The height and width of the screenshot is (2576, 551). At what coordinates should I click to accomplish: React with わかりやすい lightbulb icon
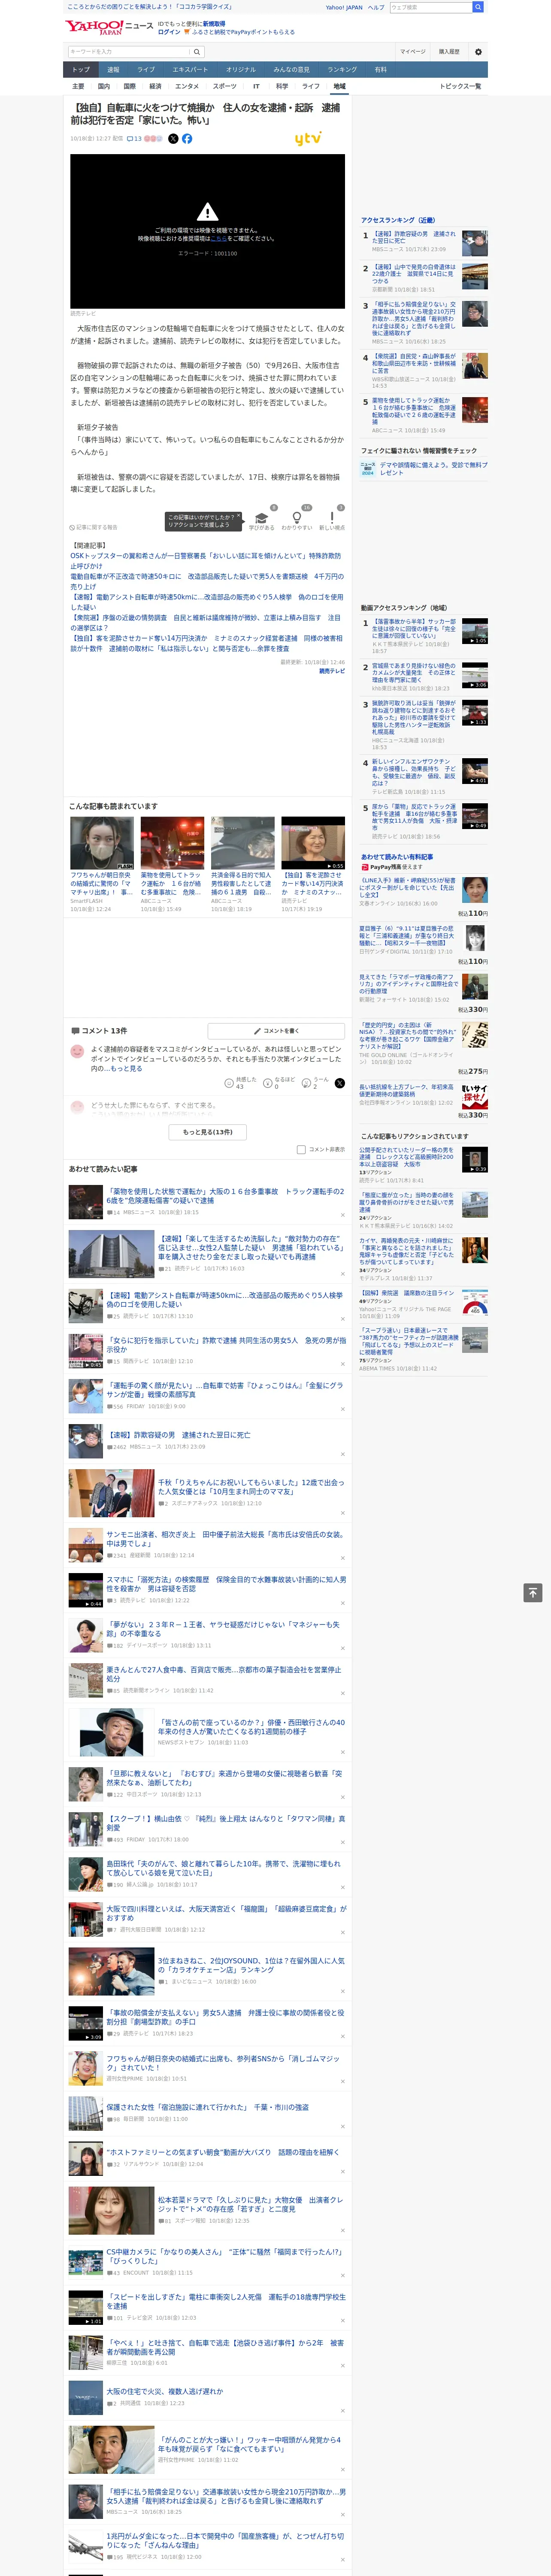296,518
